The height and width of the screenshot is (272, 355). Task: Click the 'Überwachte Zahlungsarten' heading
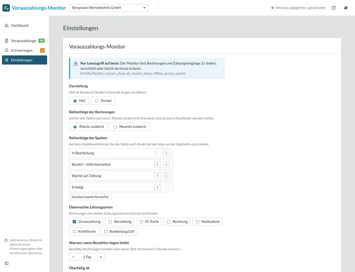(91, 207)
